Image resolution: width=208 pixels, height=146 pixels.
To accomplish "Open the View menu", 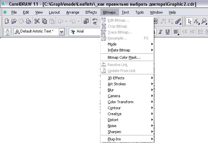I will coord(39,12).
